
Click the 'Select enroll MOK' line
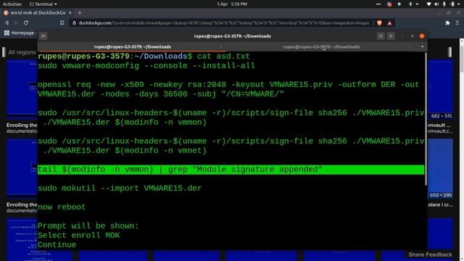[79, 235]
